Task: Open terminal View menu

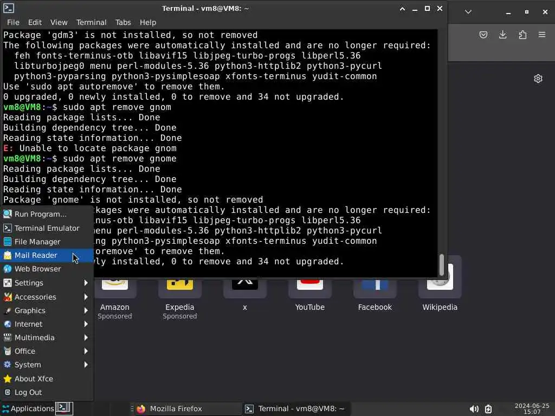Action: click(x=59, y=22)
